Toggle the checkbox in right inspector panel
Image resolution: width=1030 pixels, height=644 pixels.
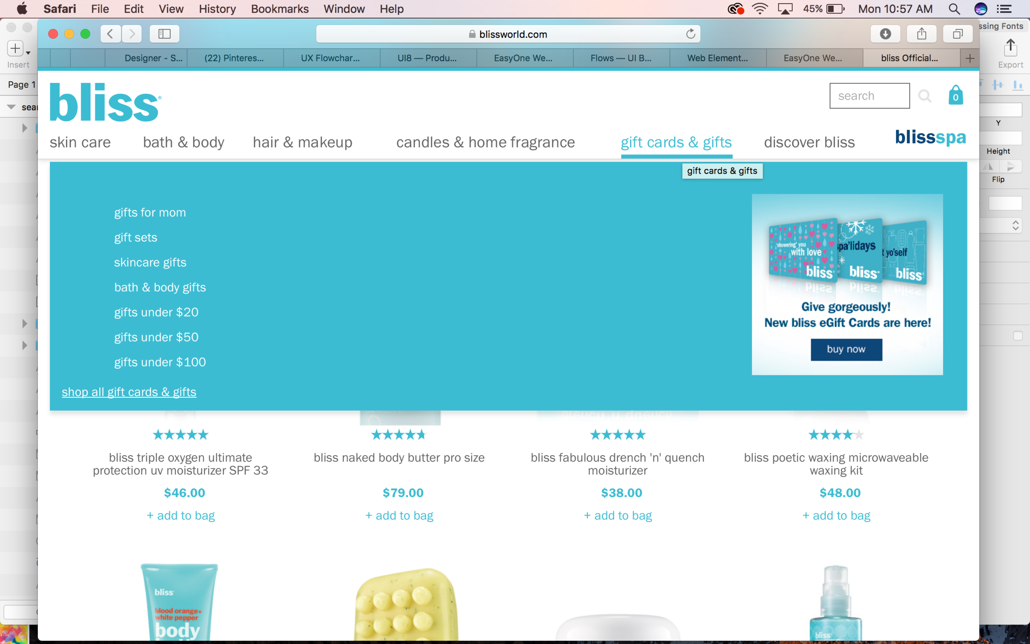[1018, 336]
